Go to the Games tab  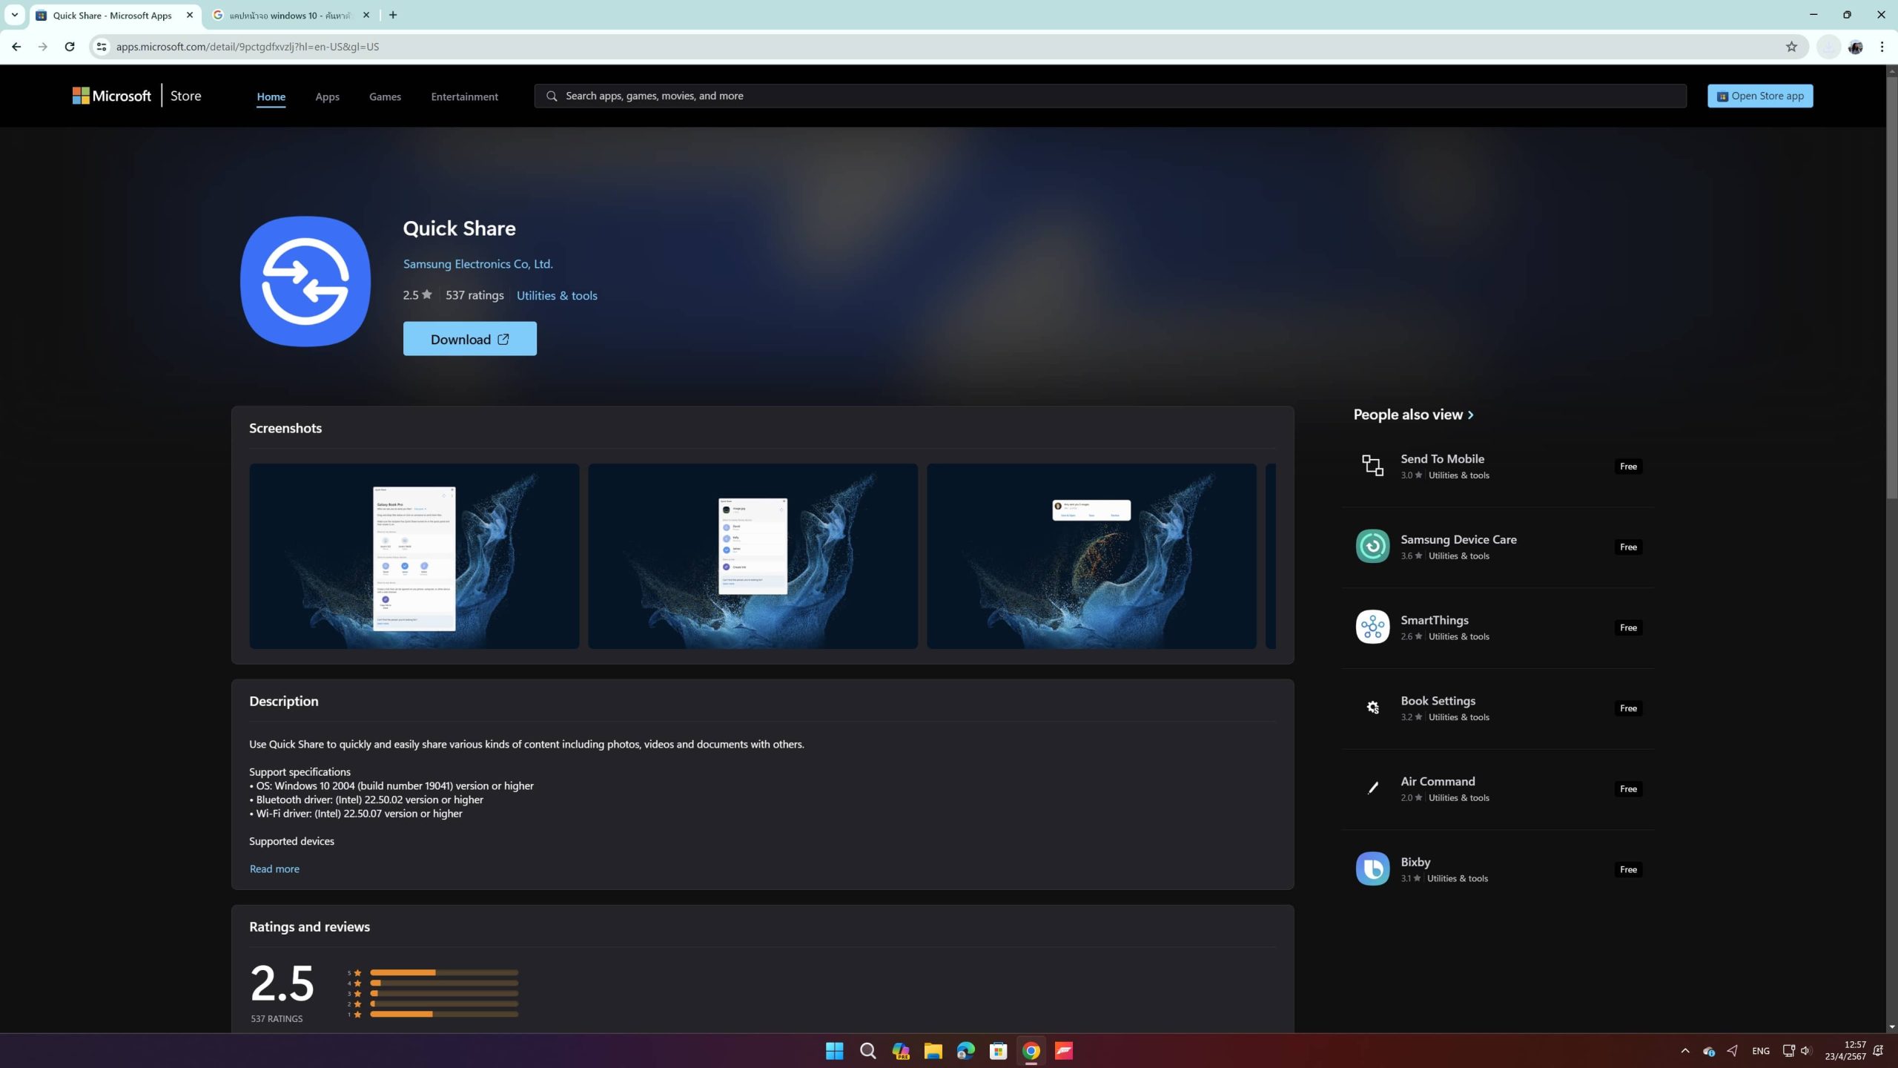pyautogui.click(x=385, y=96)
